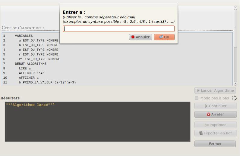Click the red cross icon on Arrêter
The image size is (240, 156).
pos(208,114)
